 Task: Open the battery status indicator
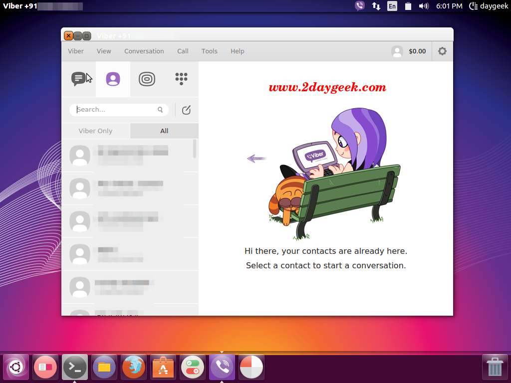pos(408,6)
